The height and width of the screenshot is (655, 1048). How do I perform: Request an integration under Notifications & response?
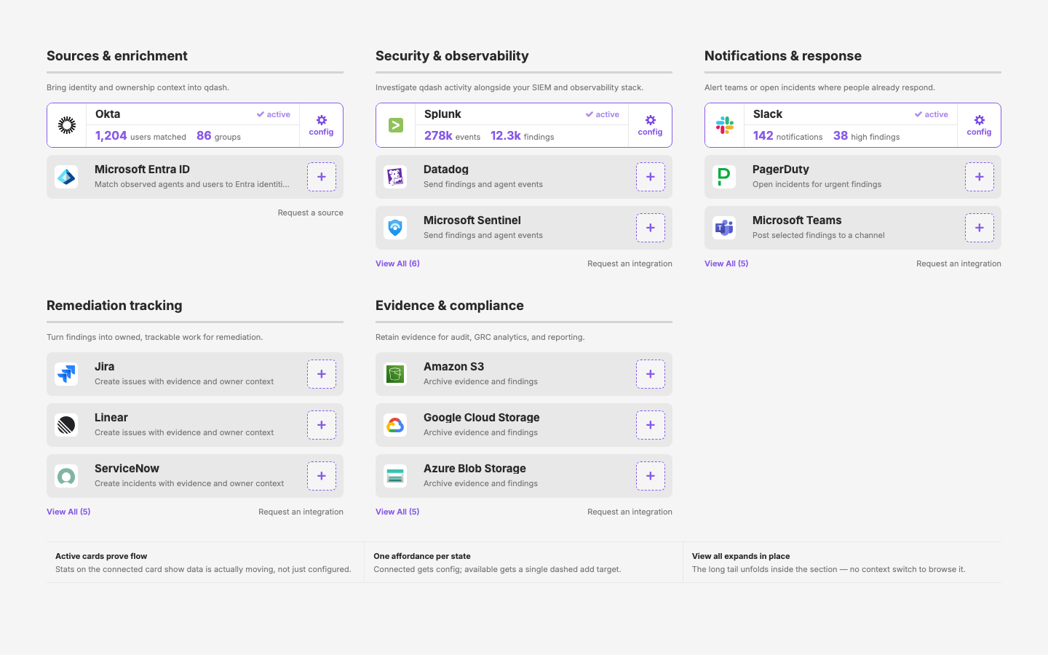958,263
